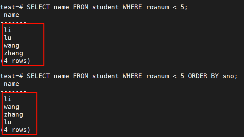This screenshot has height=137, width=244.
Task: Click the second test=# prompt
Action: [12, 76]
